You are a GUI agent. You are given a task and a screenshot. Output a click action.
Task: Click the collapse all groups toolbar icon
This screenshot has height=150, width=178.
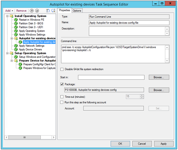pyautogui.click(x=53, y=11)
